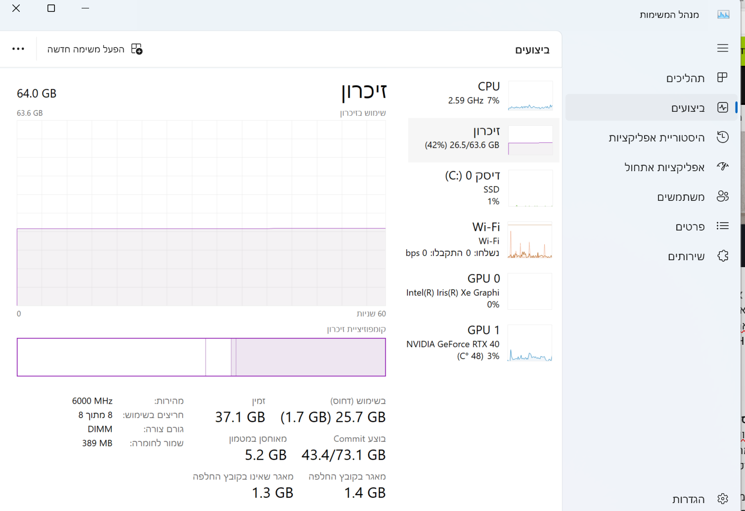The image size is (745, 511).
Task: Select the Disk 0 (C:) mini graph
Action: [x=530, y=188]
